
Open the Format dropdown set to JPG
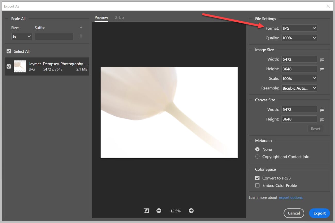(x=299, y=28)
